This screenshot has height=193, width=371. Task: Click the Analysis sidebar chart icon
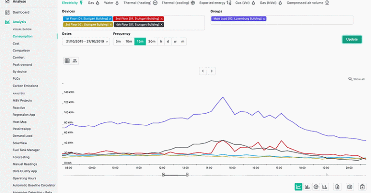point(7,22)
